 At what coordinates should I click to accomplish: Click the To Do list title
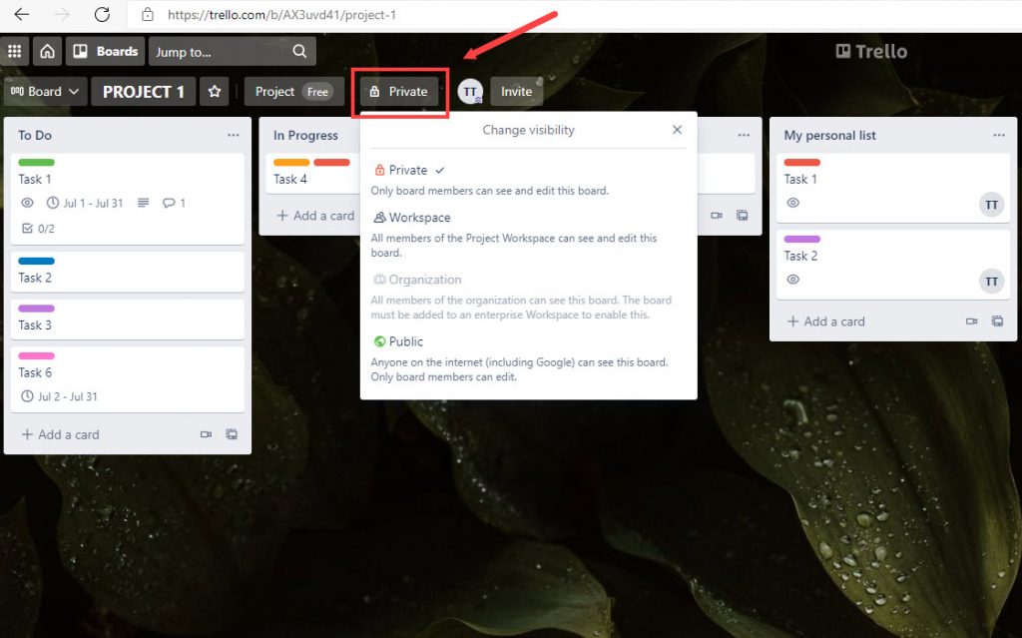click(35, 135)
